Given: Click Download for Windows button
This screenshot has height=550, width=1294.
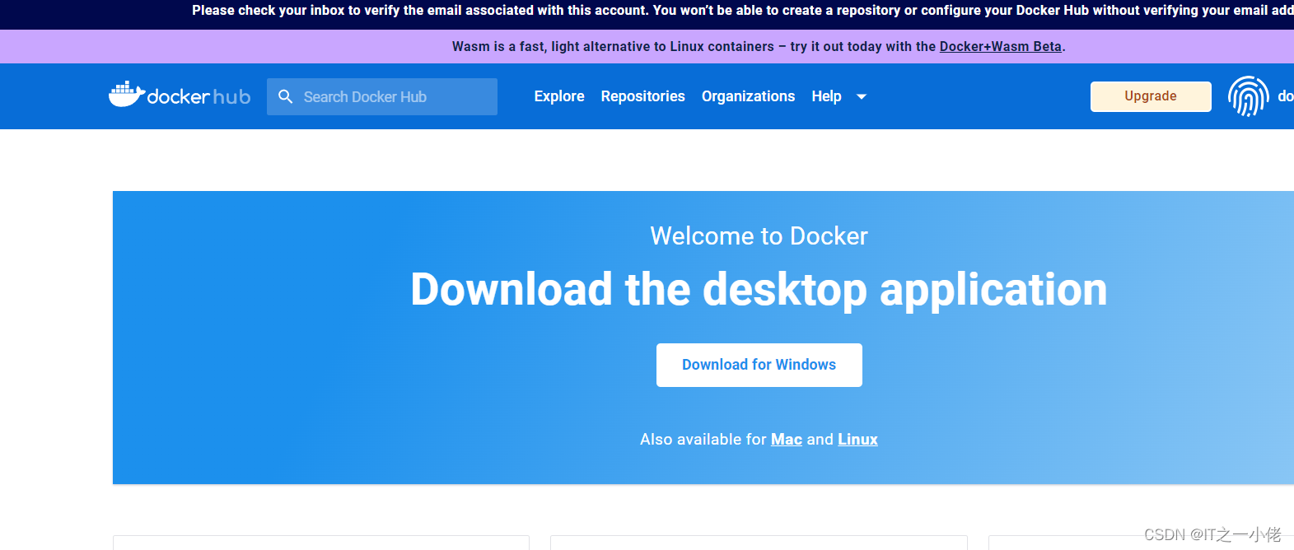Looking at the screenshot, I should [759, 365].
